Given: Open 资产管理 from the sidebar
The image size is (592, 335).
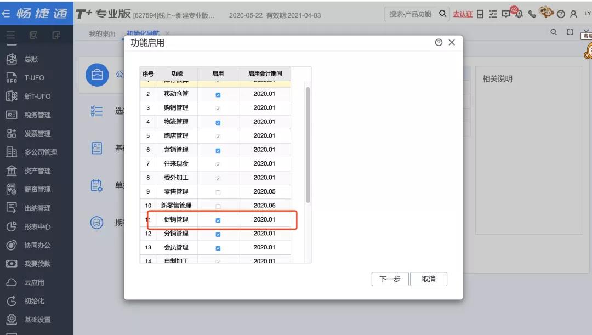Looking at the screenshot, I should 37,171.
